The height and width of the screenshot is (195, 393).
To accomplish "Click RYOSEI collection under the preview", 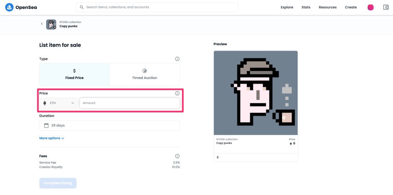I will (x=227, y=139).
